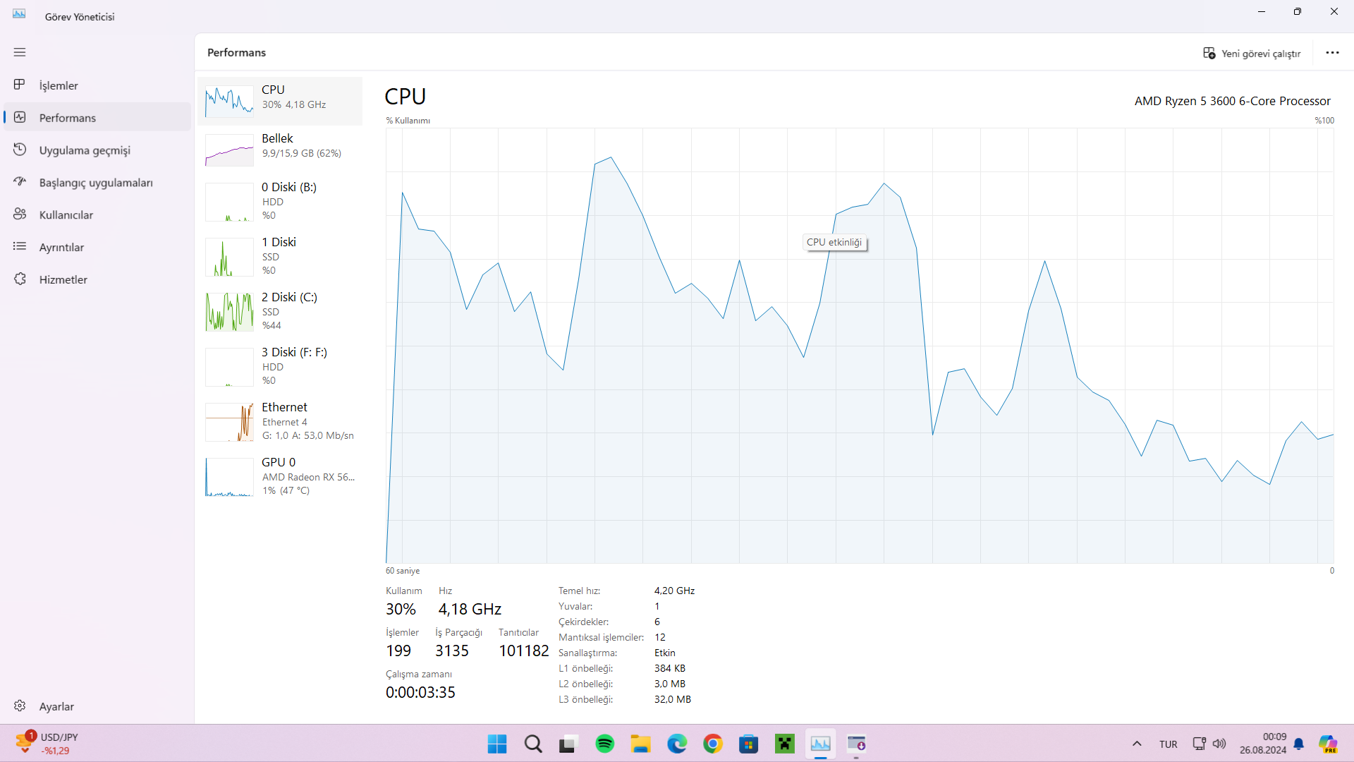The width and height of the screenshot is (1354, 762).
Task: Open Hizmetler services icon
Action: click(x=20, y=279)
